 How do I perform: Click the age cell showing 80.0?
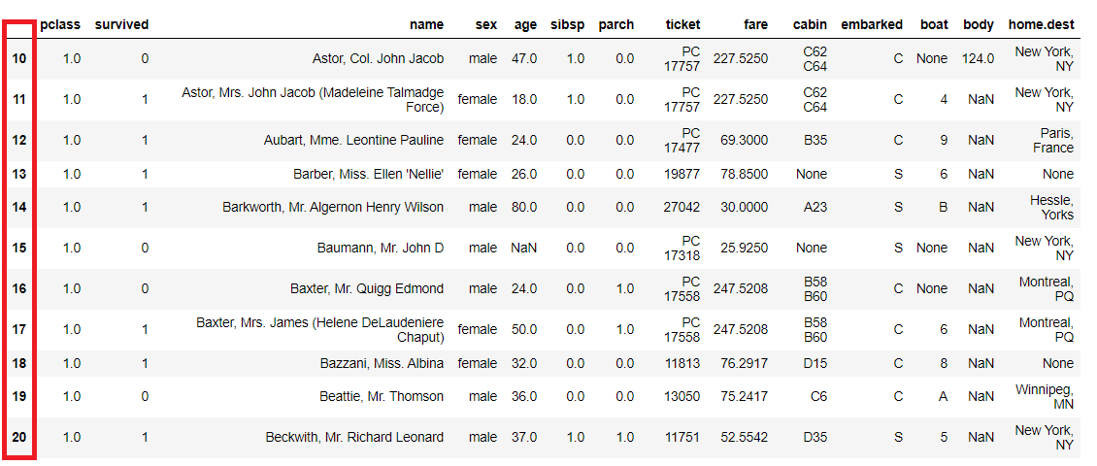point(524,207)
